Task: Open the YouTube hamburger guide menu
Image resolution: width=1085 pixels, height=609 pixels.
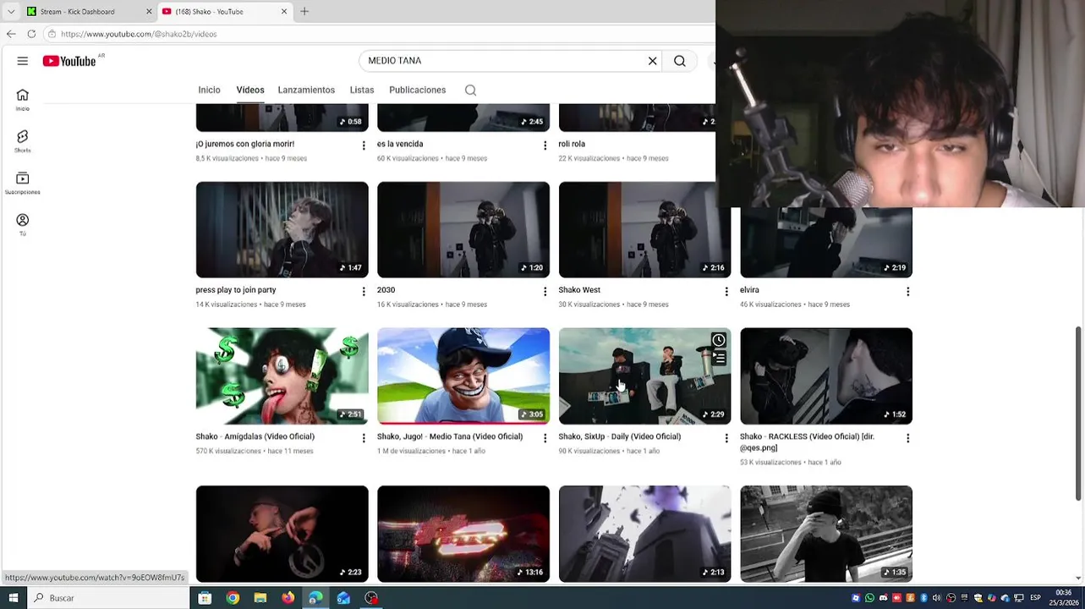Action: (23, 61)
